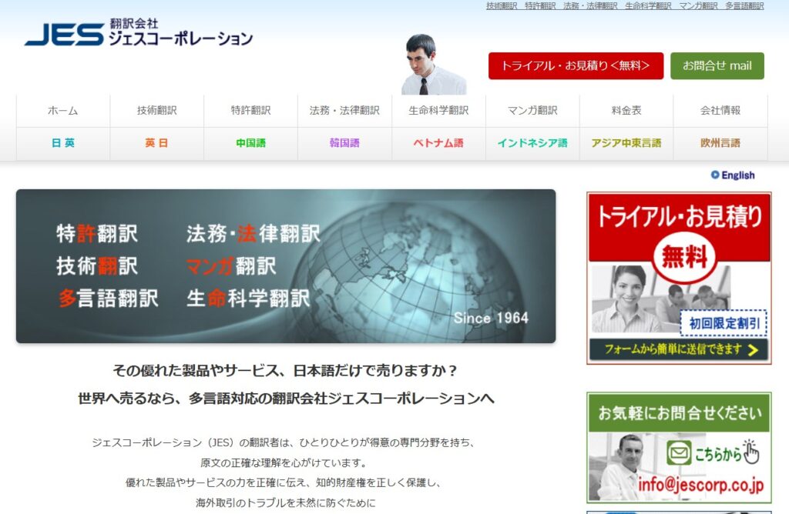789x514 pixels.
Task: Click the green お問合せ mail button
Action: (717, 66)
